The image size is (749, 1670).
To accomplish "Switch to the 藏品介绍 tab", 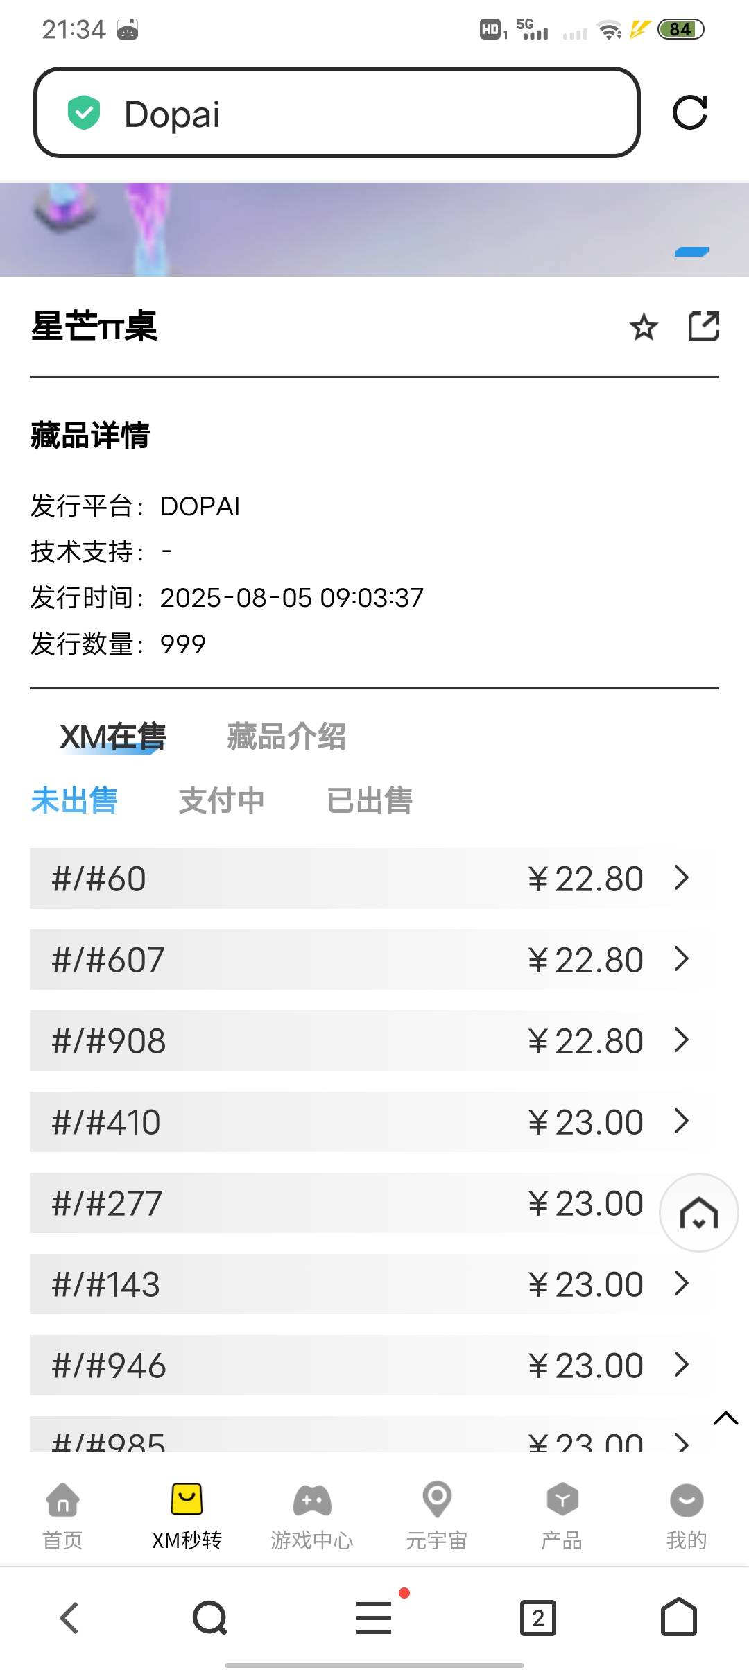I will click(286, 736).
